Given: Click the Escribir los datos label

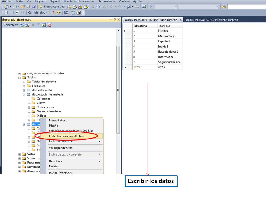Looking at the screenshot, I should pyautogui.click(x=151, y=181).
